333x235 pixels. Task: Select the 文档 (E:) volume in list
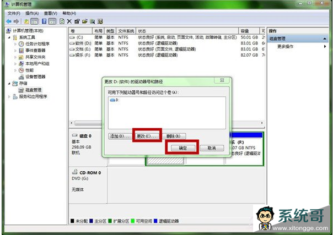[80, 49]
